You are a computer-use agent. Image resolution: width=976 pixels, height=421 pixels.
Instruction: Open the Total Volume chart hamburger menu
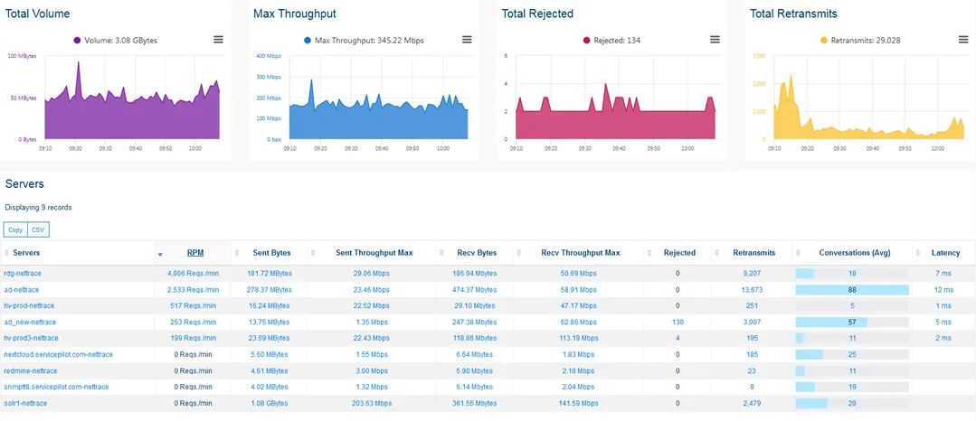pos(218,40)
